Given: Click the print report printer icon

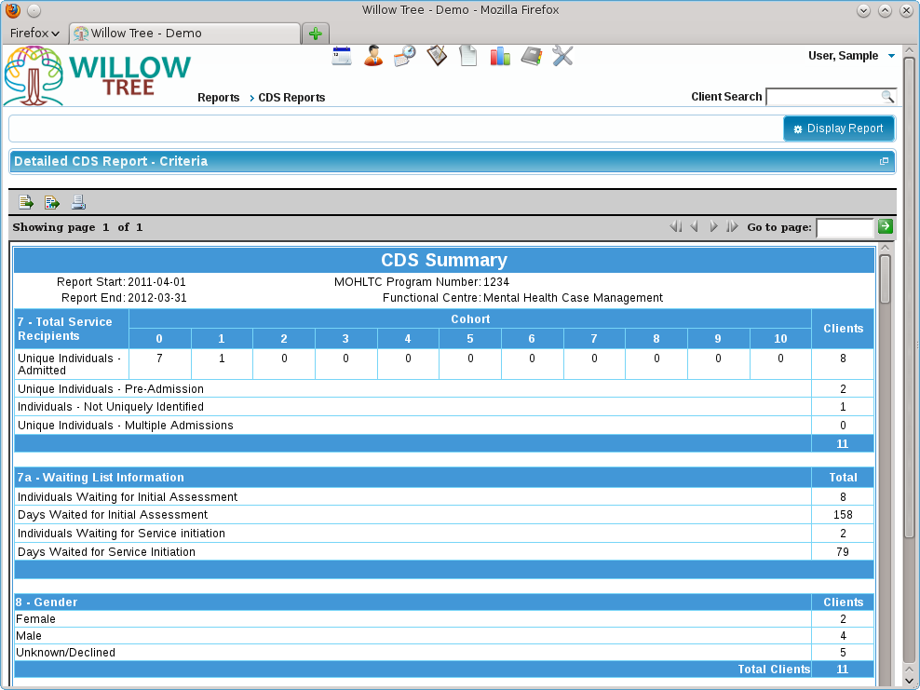Looking at the screenshot, I should (78, 202).
